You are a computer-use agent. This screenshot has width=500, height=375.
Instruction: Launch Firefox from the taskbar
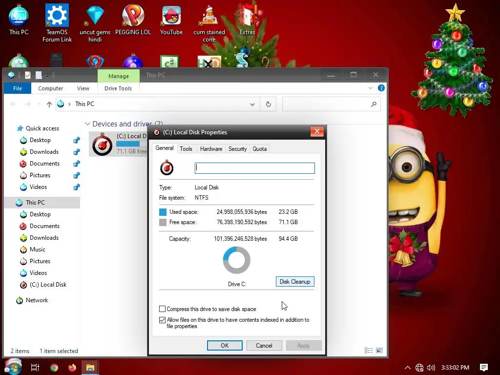point(72,367)
